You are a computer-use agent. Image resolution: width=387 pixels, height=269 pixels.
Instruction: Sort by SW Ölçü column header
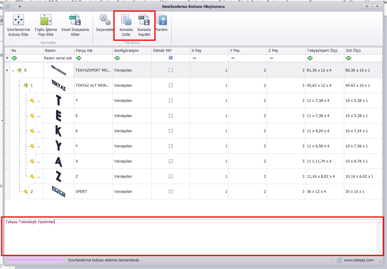point(363,51)
